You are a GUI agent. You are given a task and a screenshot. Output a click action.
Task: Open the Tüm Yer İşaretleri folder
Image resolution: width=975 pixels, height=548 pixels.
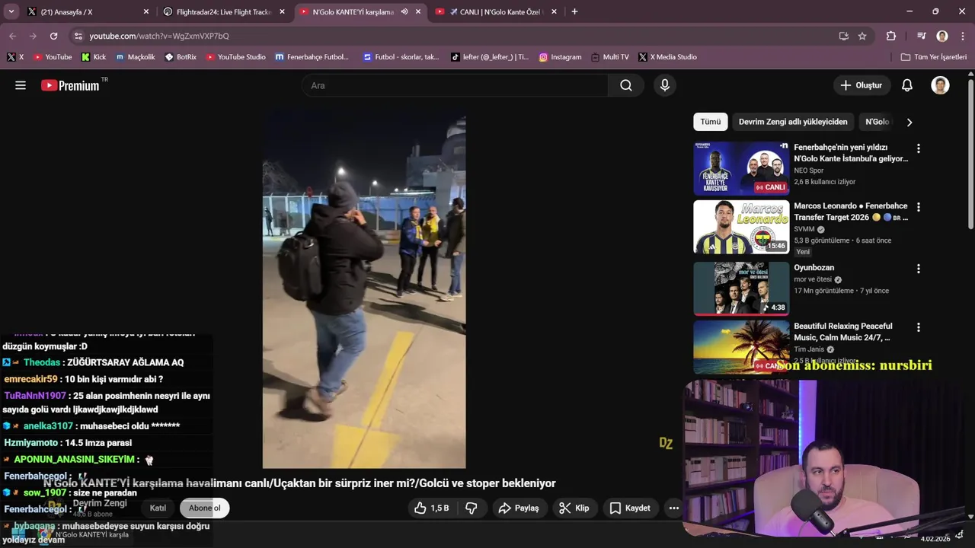coord(933,57)
